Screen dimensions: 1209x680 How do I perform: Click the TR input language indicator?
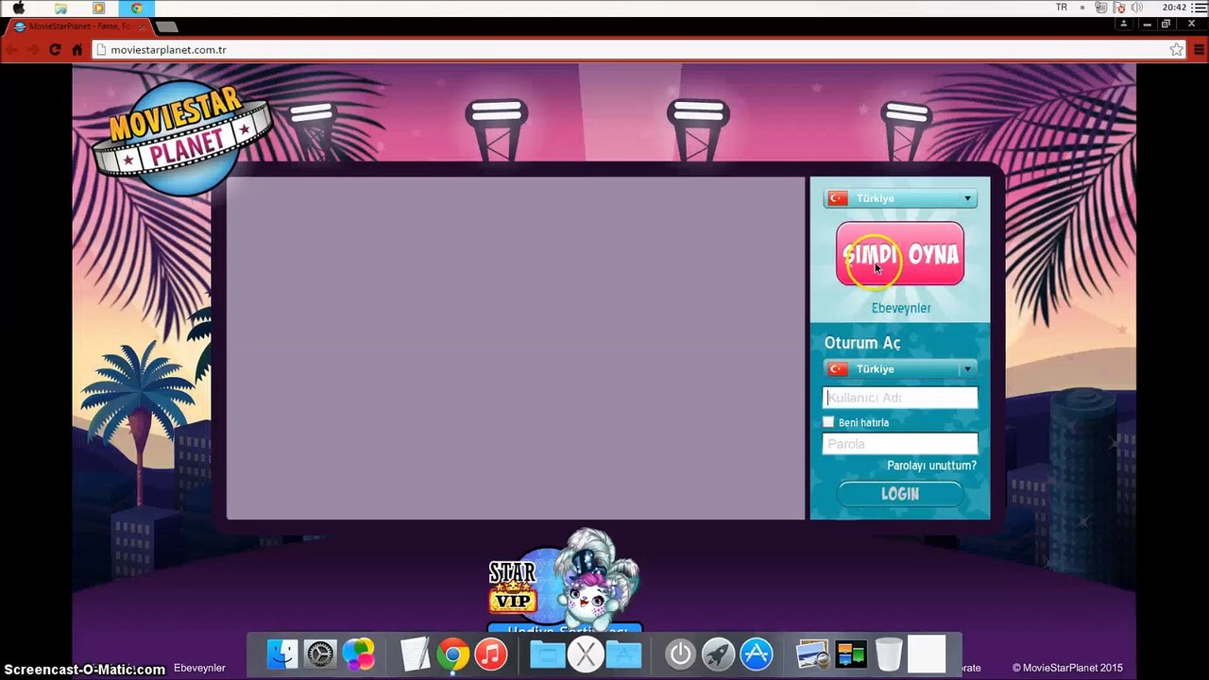click(1062, 8)
